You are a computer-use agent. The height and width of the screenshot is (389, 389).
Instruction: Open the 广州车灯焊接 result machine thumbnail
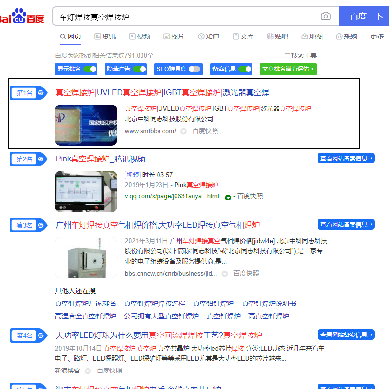tap(86, 258)
